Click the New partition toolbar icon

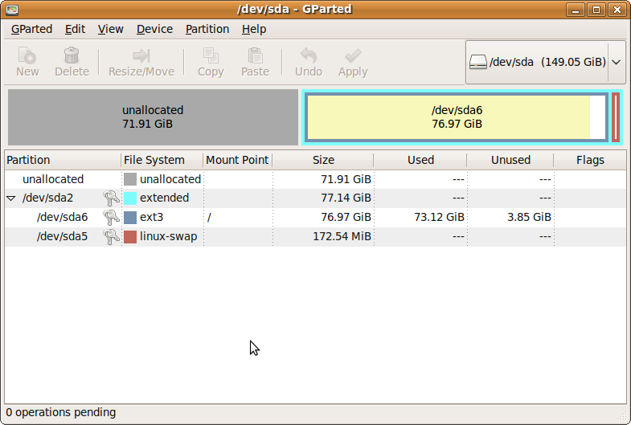pyautogui.click(x=27, y=55)
